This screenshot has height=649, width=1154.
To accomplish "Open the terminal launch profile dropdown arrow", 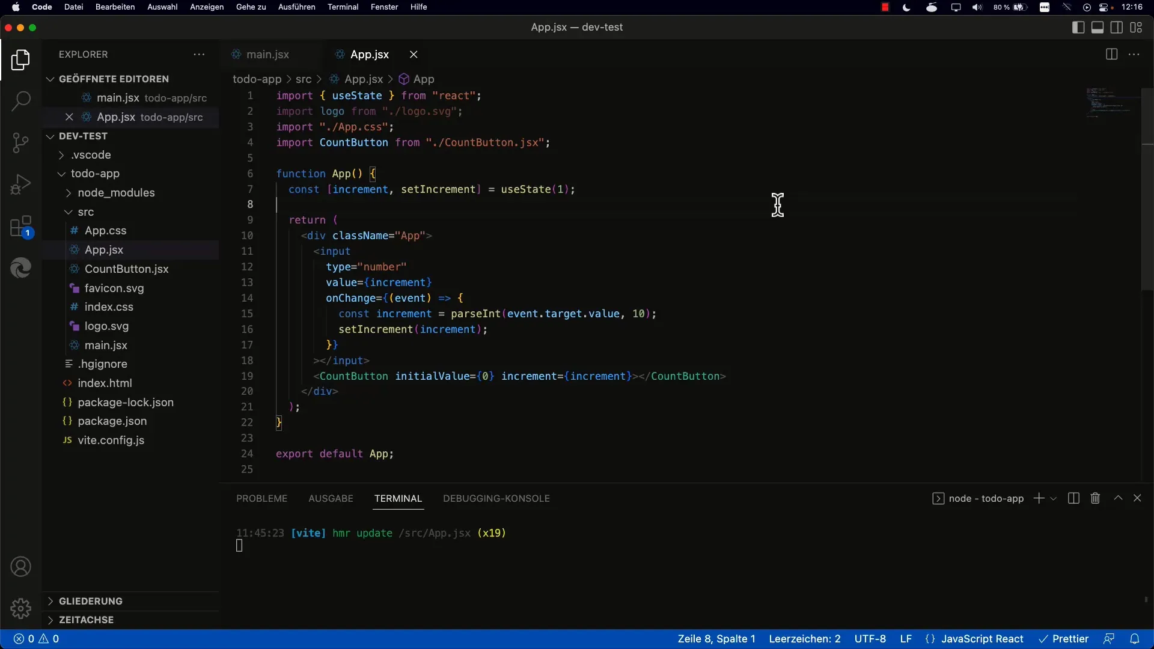I will [1053, 499].
